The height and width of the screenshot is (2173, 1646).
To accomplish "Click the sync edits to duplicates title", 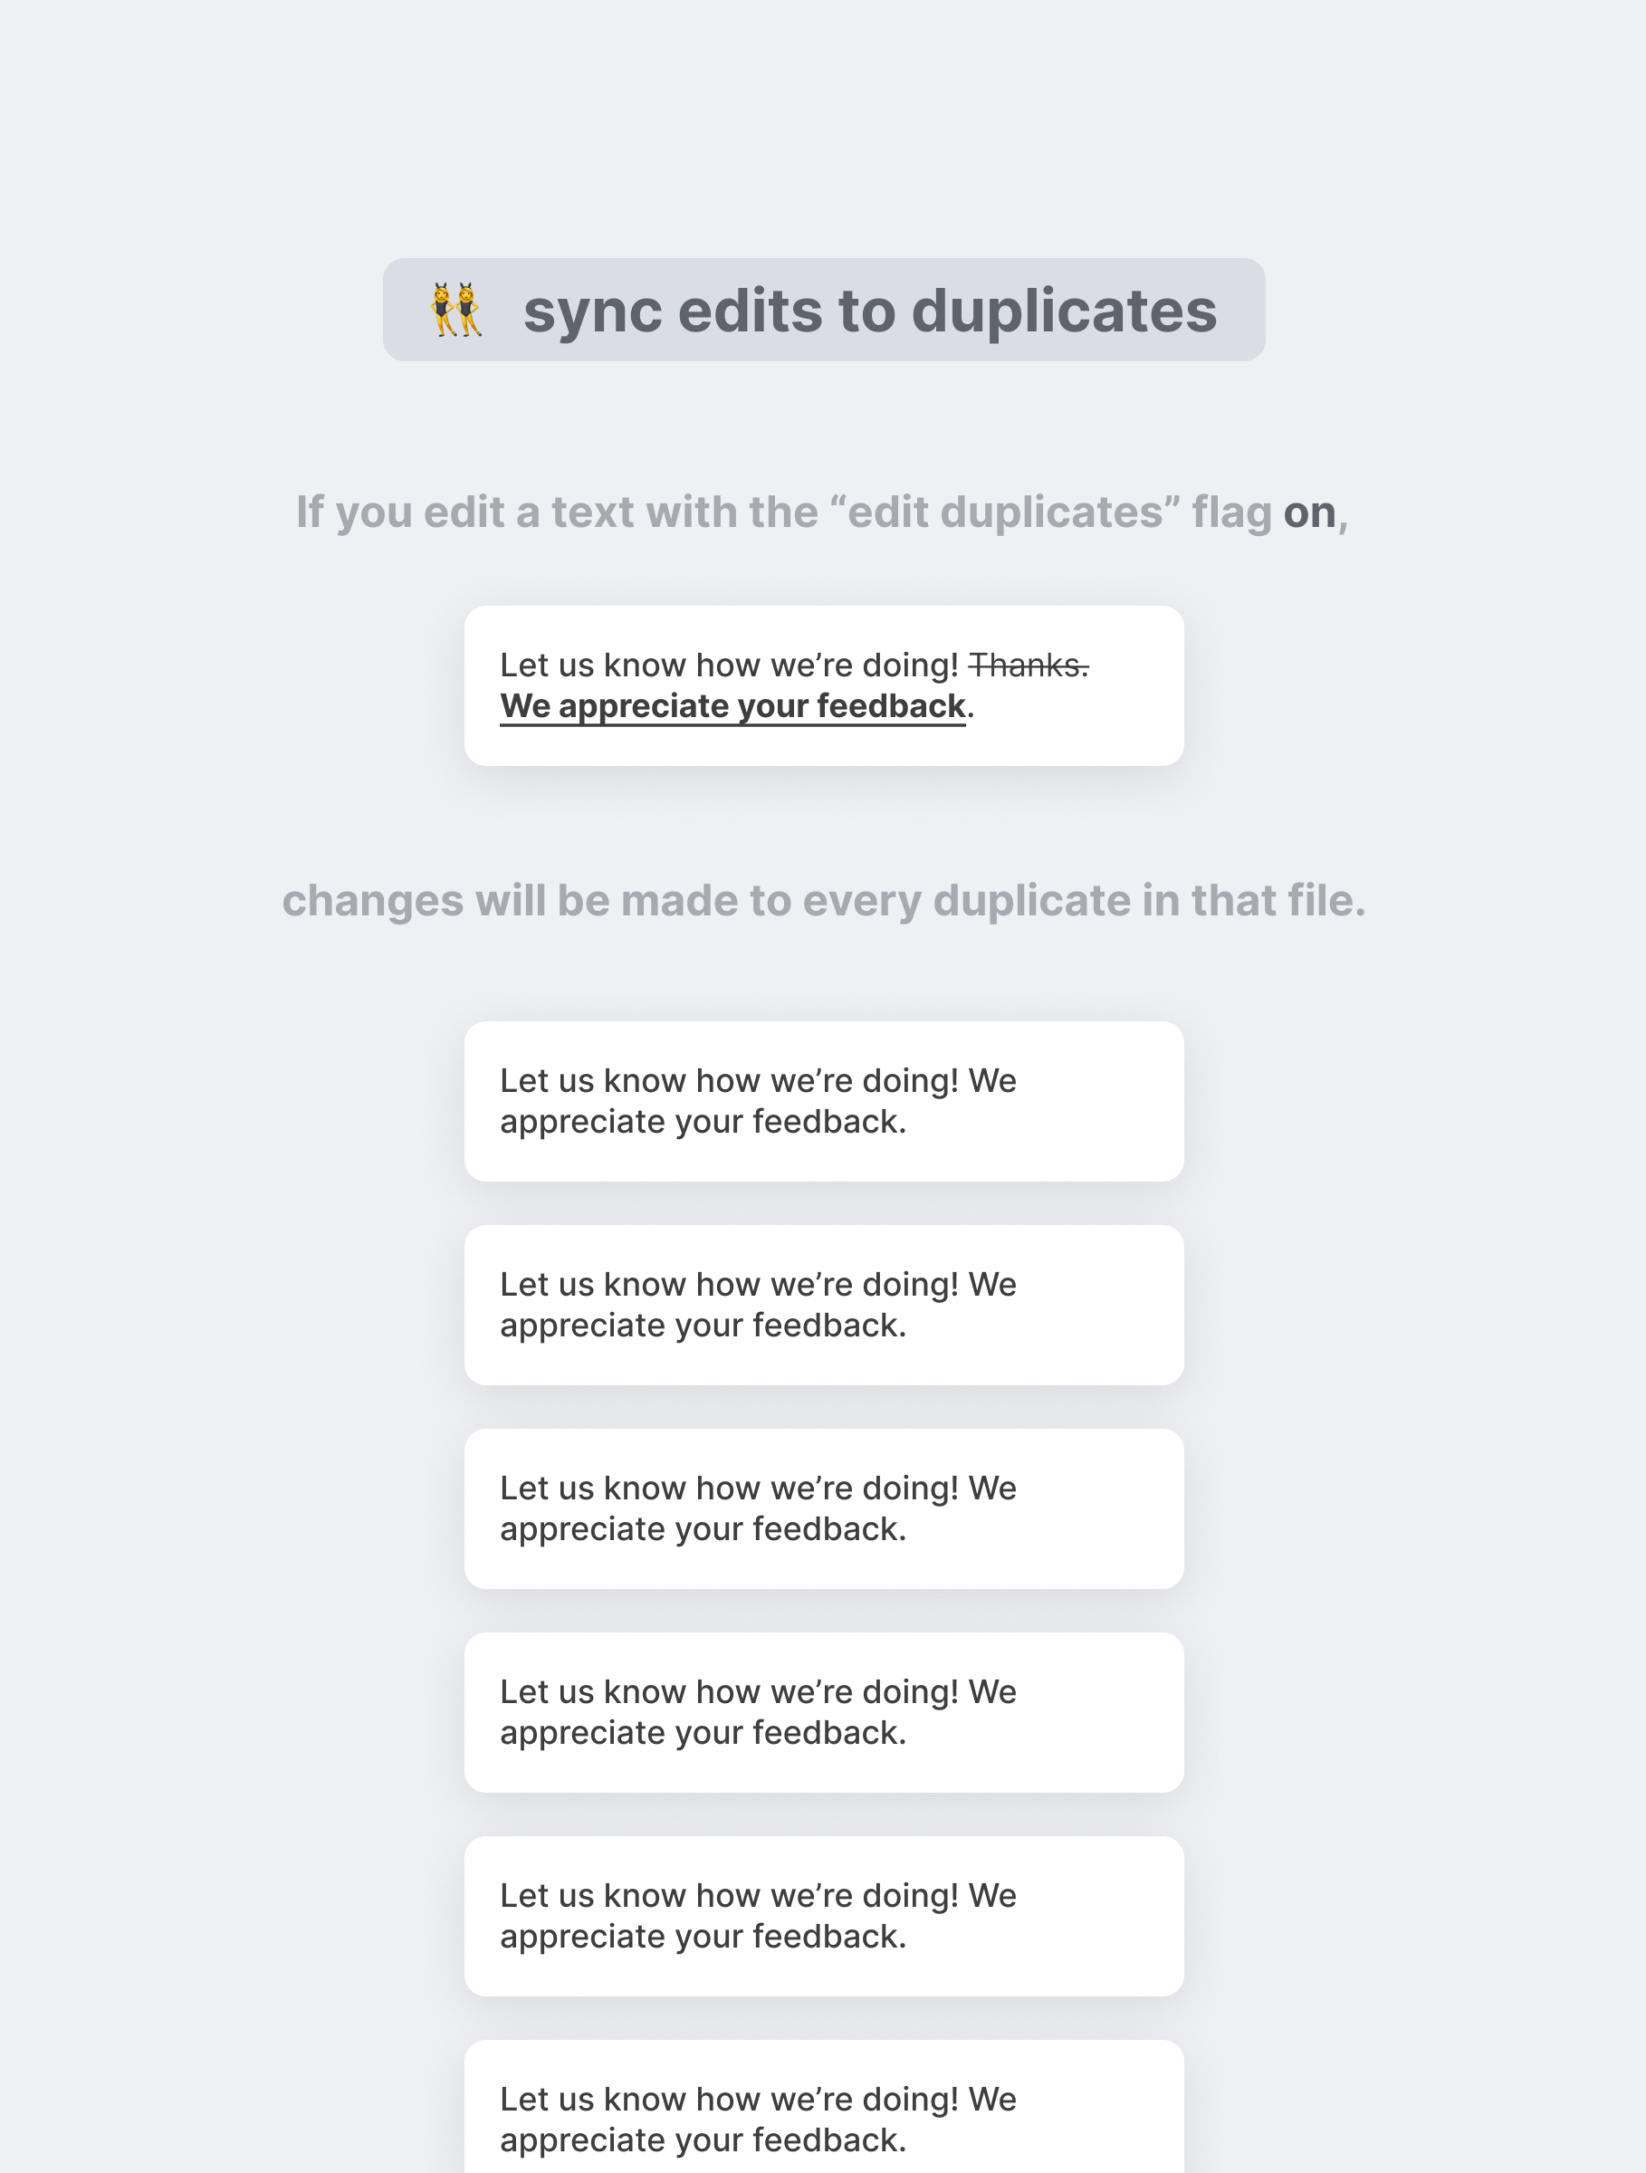I will click(x=869, y=311).
